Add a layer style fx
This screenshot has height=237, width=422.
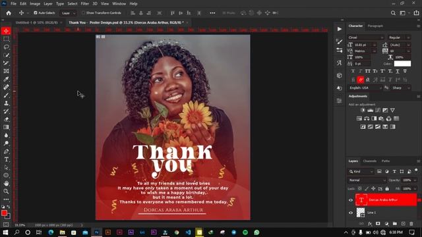point(370,224)
